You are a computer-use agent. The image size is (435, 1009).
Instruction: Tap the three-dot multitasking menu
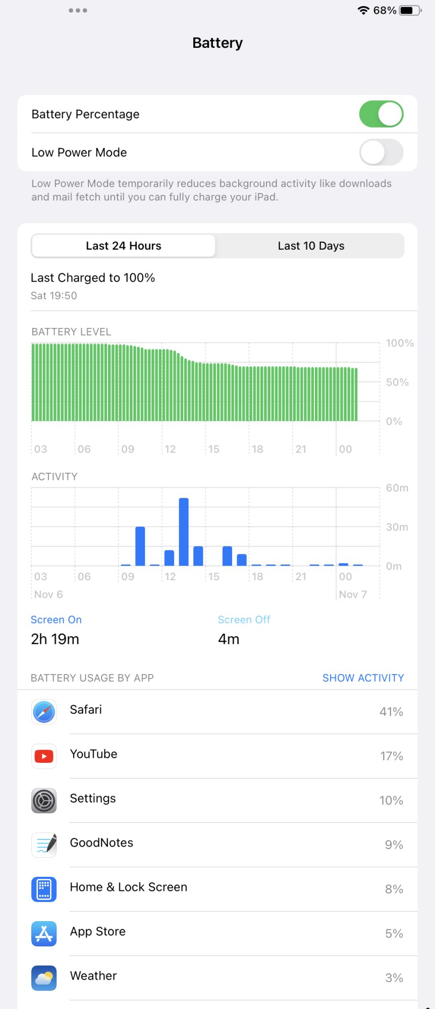(x=78, y=11)
